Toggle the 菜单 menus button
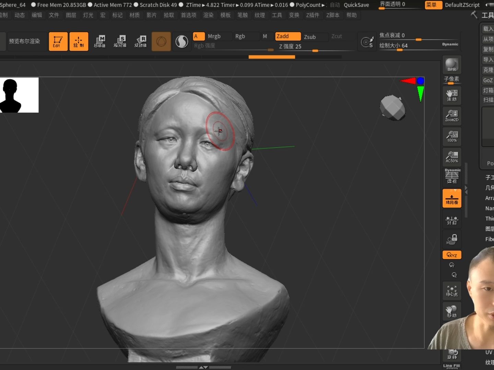The width and height of the screenshot is (494, 370). [433, 5]
